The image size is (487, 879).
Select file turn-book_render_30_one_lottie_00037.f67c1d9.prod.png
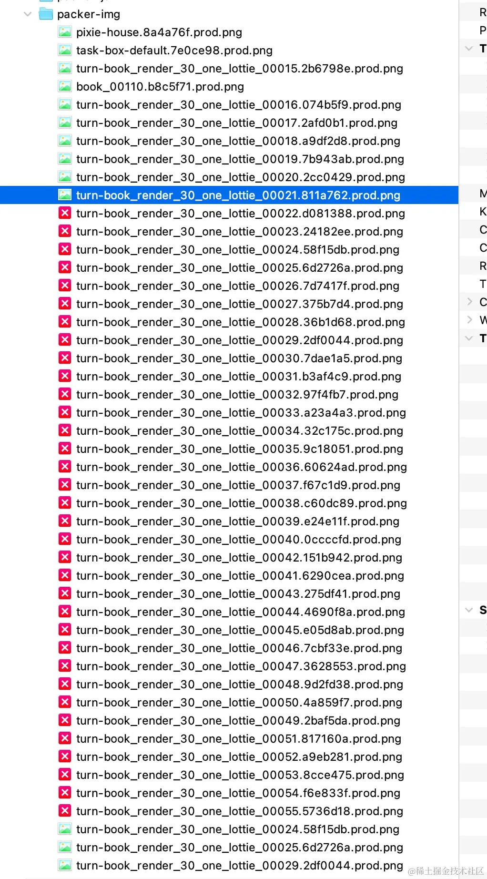(x=238, y=485)
